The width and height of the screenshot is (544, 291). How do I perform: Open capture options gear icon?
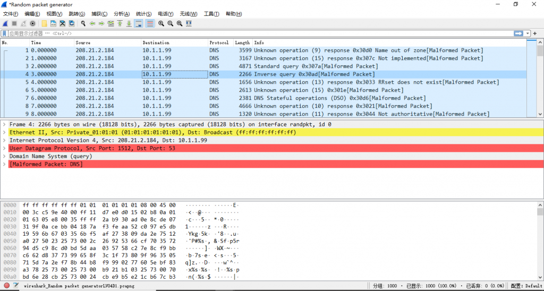32,23
